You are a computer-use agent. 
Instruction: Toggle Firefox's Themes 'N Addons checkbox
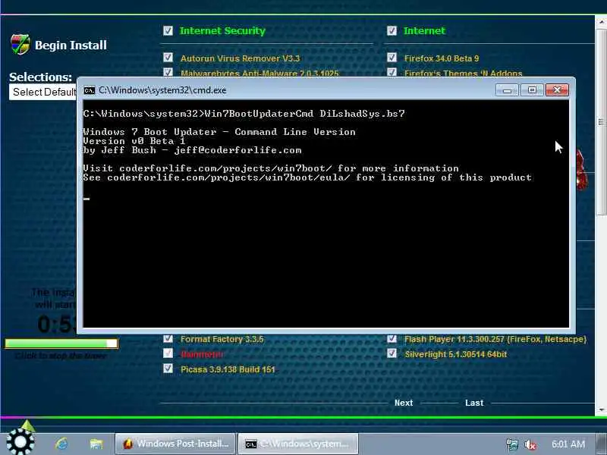392,72
